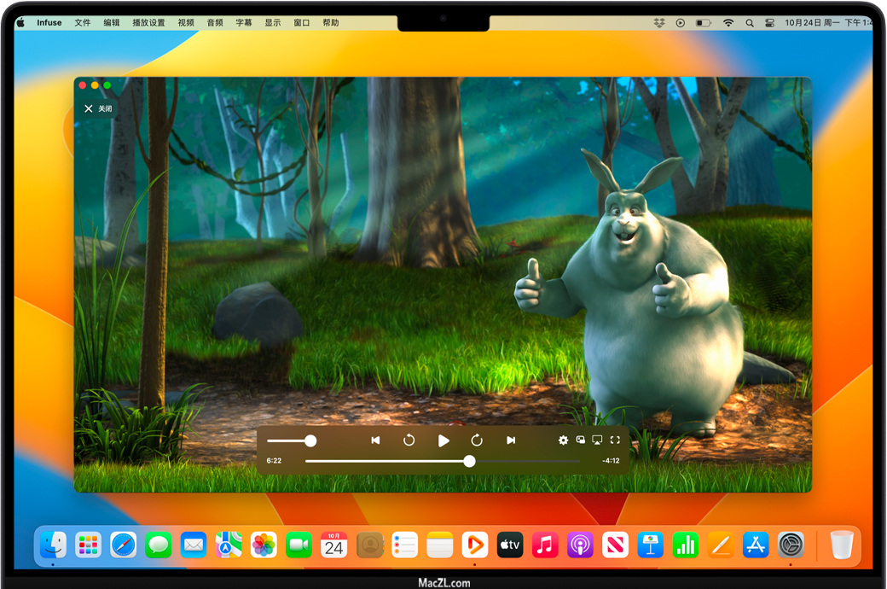
Task: Click the rewind circular arrow icon
Action: click(x=409, y=440)
